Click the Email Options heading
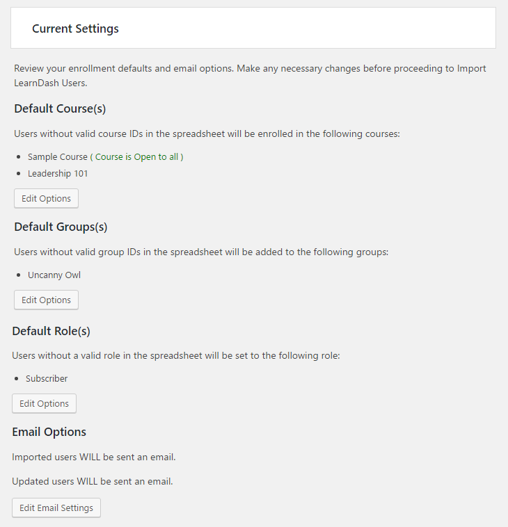This screenshot has height=527, width=508. tap(49, 432)
